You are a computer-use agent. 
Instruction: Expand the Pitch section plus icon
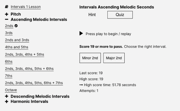point(7,14)
